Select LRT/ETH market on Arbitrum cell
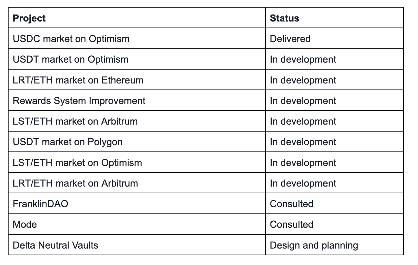The width and height of the screenshot is (418, 265). point(75,183)
